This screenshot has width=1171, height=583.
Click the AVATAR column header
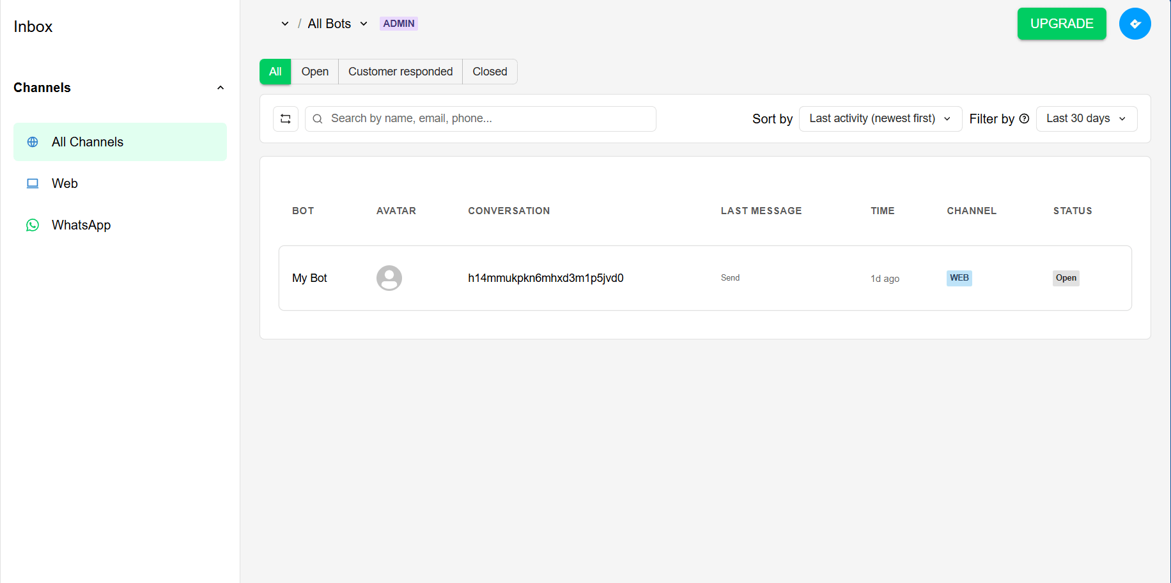pos(396,211)
